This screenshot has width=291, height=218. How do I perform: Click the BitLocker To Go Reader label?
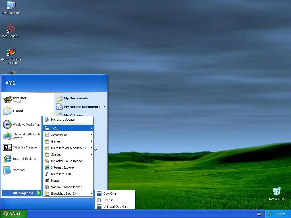[67, 161]
